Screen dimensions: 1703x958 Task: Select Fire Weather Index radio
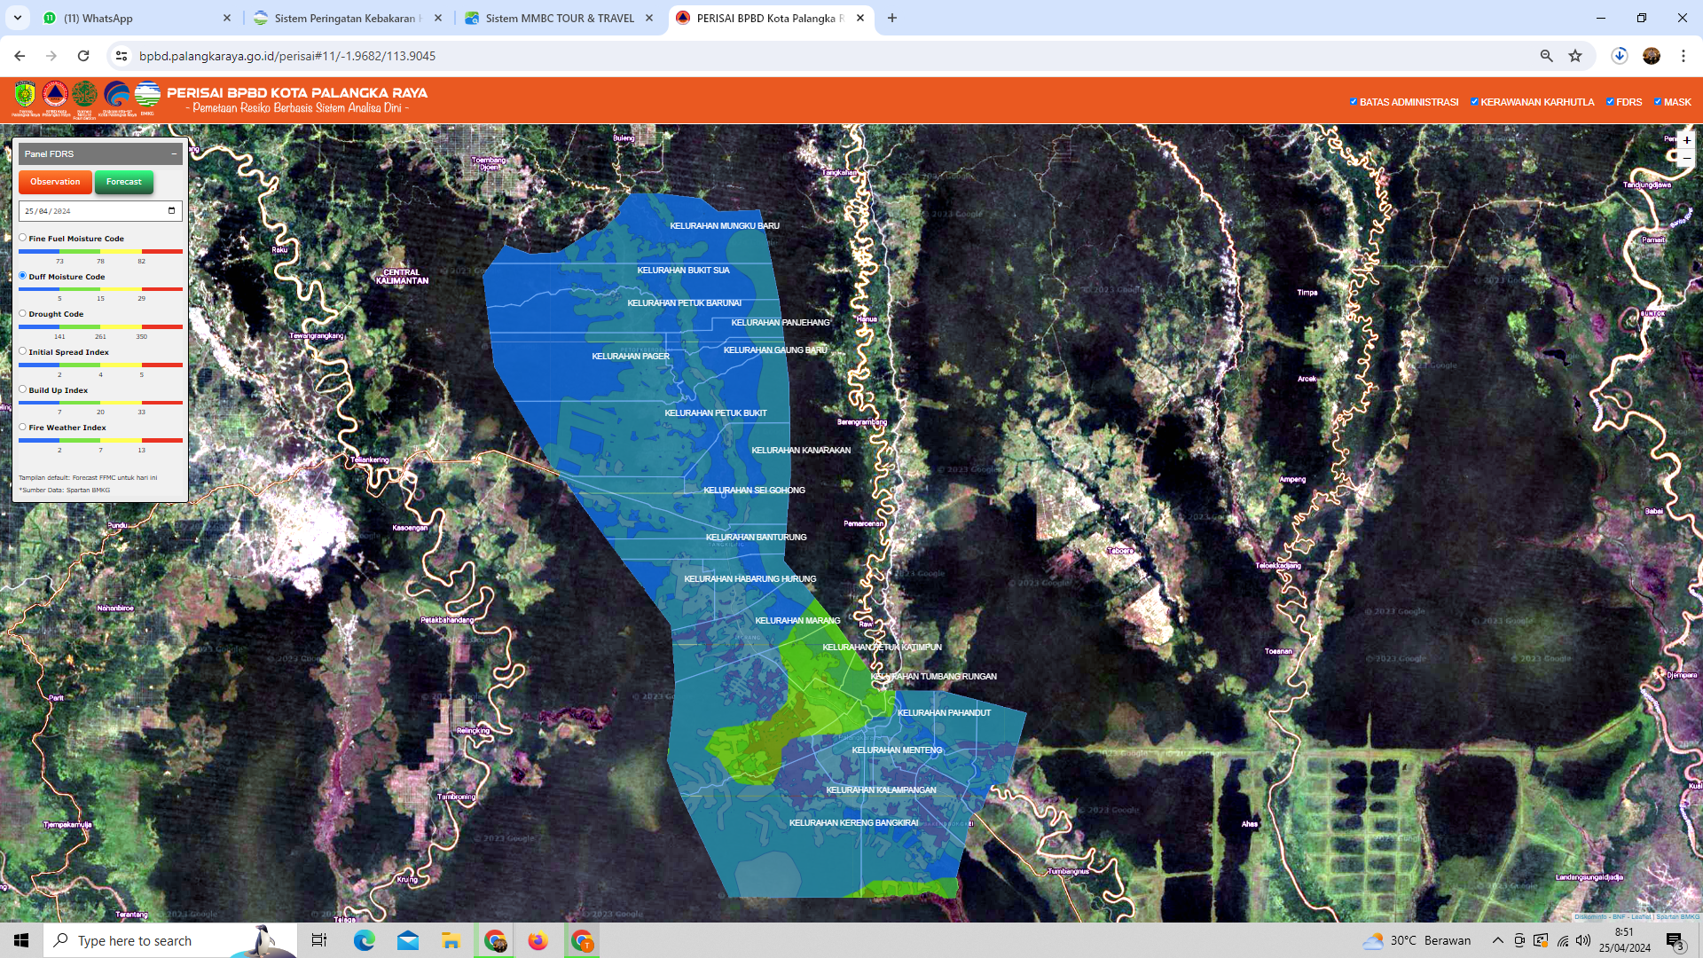pos(23,427)
